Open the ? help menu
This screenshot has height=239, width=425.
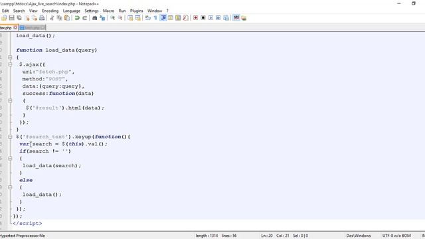pyautogui.click(x=167, y=11)
